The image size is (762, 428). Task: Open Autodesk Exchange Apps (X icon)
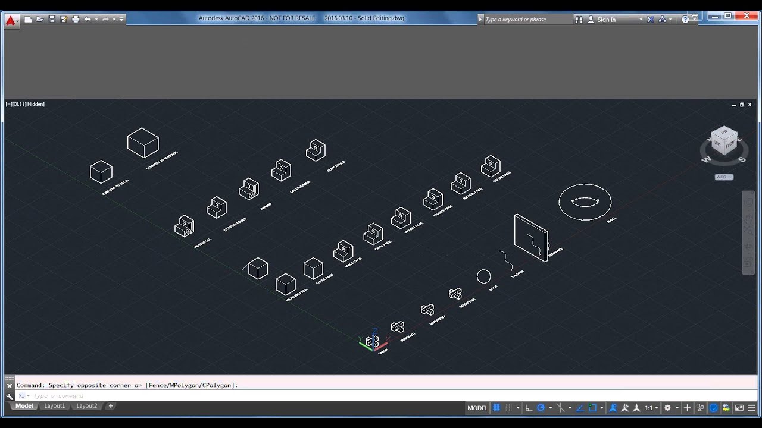click(651, 19)
